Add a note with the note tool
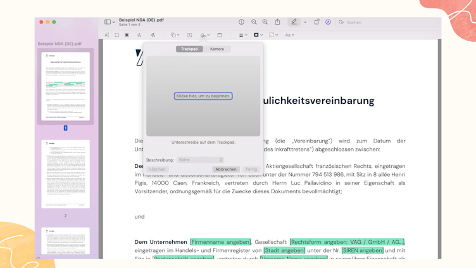The image size is (476, 268). point(220,35)
